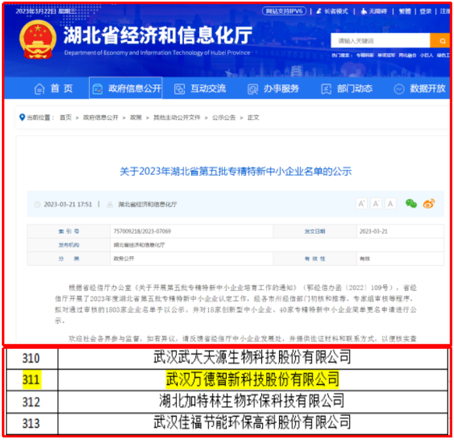The image size is (454, 440).
Task: Share the article via WeChat icon
Action: pos(411,204)
